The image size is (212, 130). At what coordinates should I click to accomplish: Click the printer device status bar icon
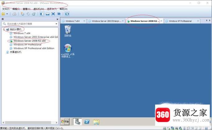coord(177,128)
